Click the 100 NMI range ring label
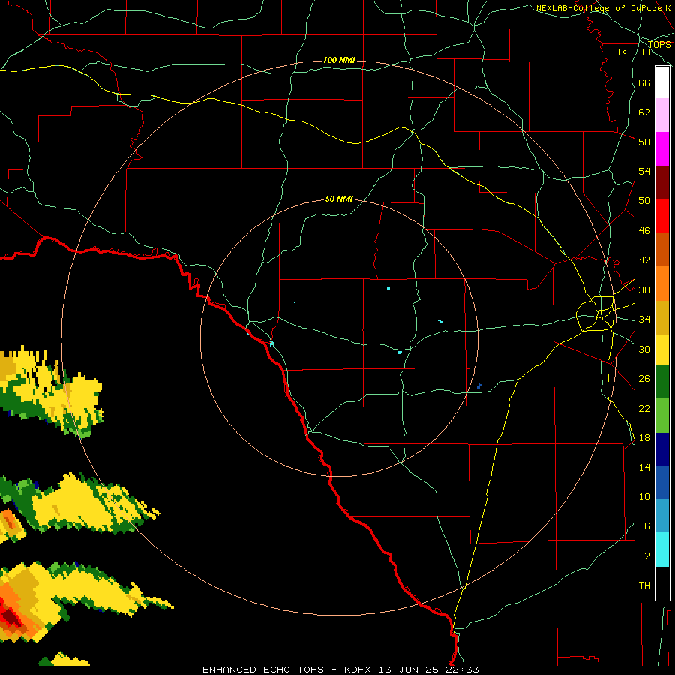 (339, 60)
